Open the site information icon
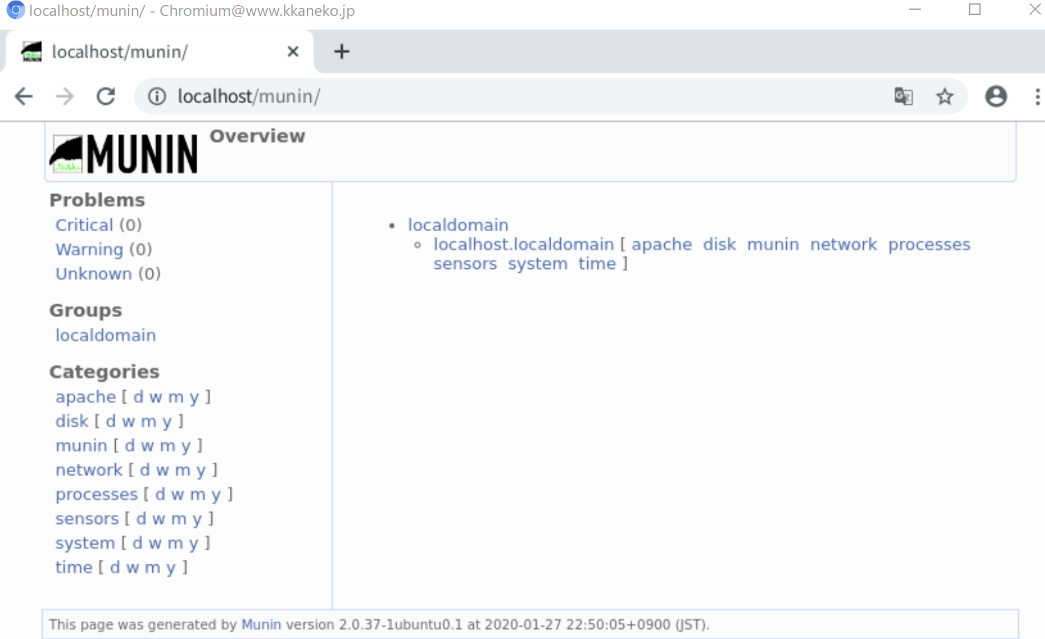 157,96
